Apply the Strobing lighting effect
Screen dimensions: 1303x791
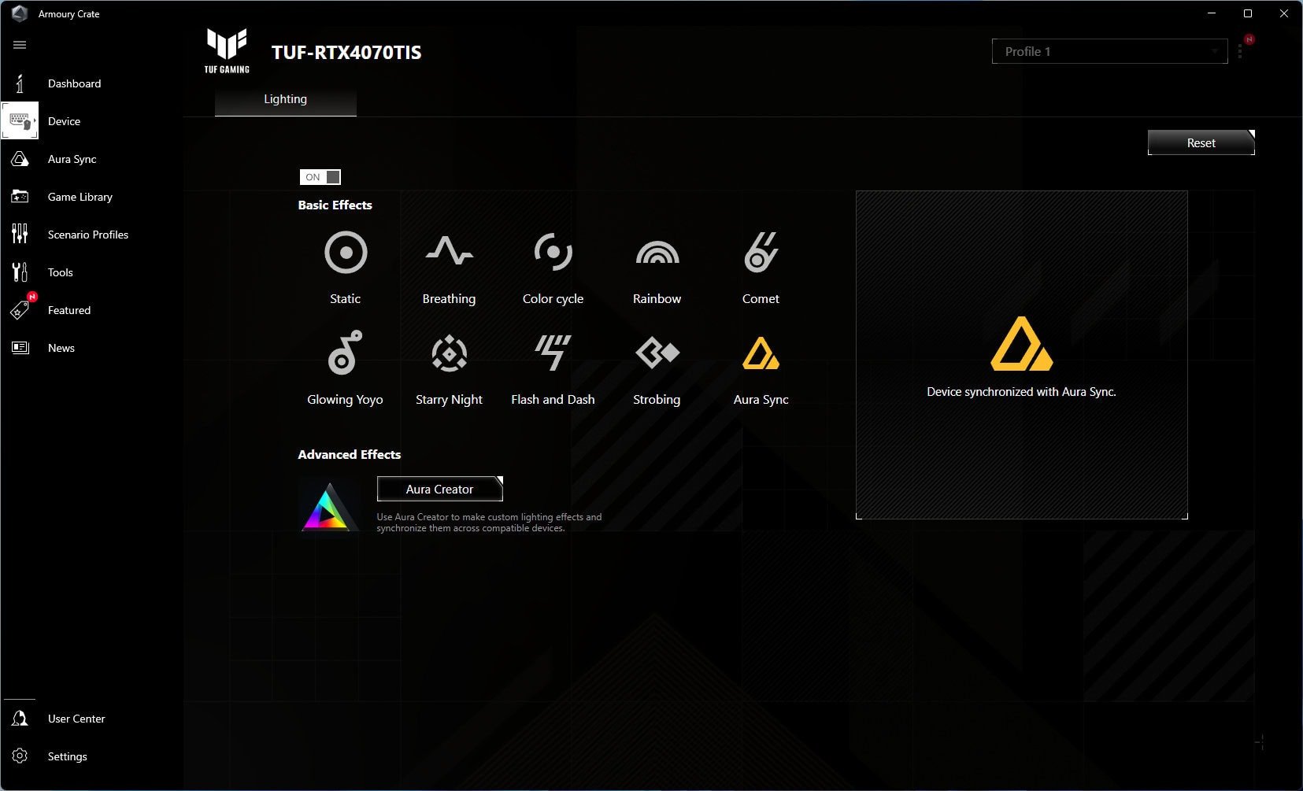[x=657, y=353]
